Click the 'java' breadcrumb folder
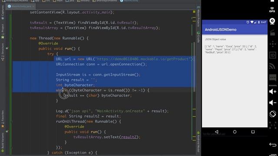The width and height of the screenshot is (278, 156). click(x=70, y=1)
